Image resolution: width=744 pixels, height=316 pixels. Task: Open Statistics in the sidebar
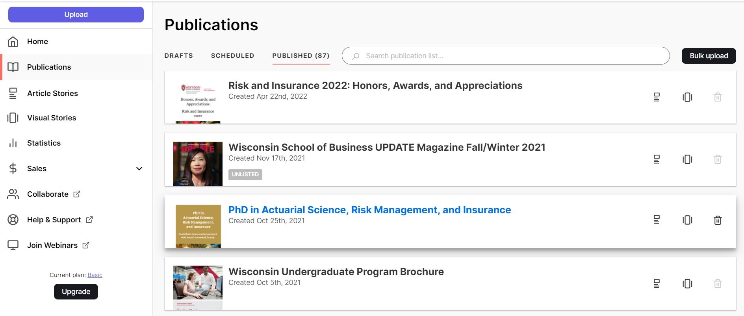click(x=44, y=143)
